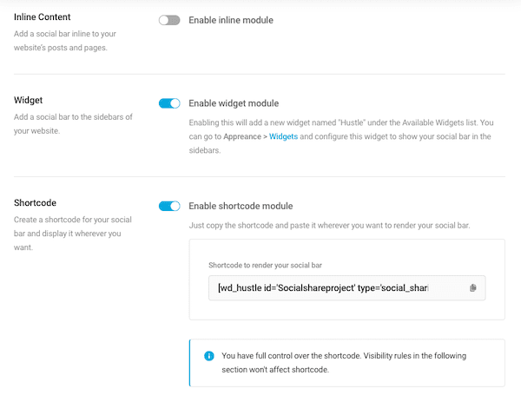Viewport: 521px width, 402px height.
Task: Click the "Just copy the shortcode" helper text
Action: 329,225
